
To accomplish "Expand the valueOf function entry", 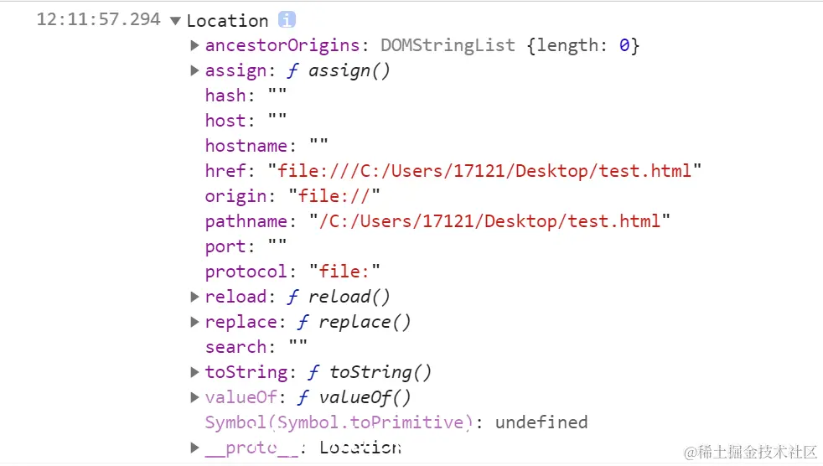I will coord(194,398).
